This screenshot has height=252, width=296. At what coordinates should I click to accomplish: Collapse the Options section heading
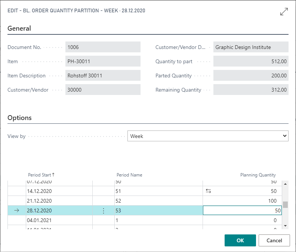coord(19,118)
